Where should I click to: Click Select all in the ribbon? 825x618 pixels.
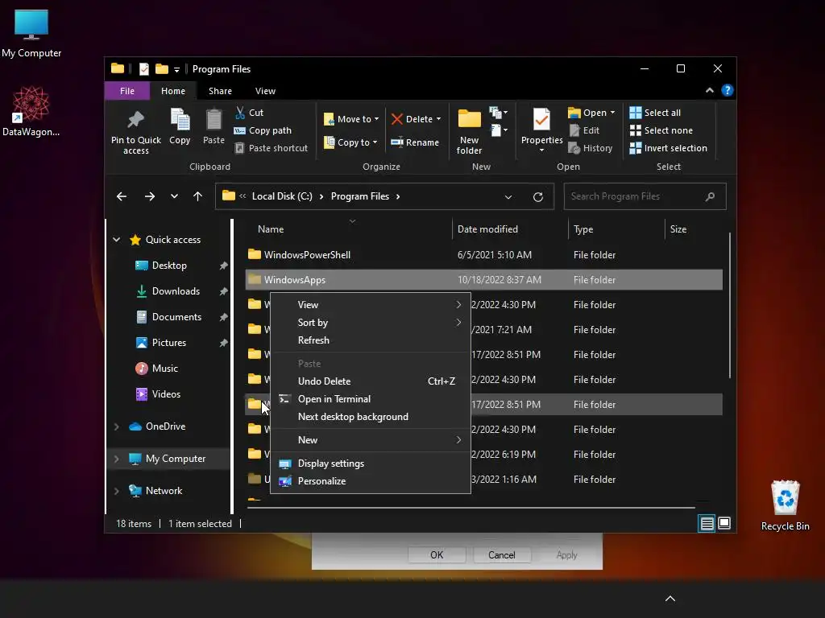(x=655, y=113)
